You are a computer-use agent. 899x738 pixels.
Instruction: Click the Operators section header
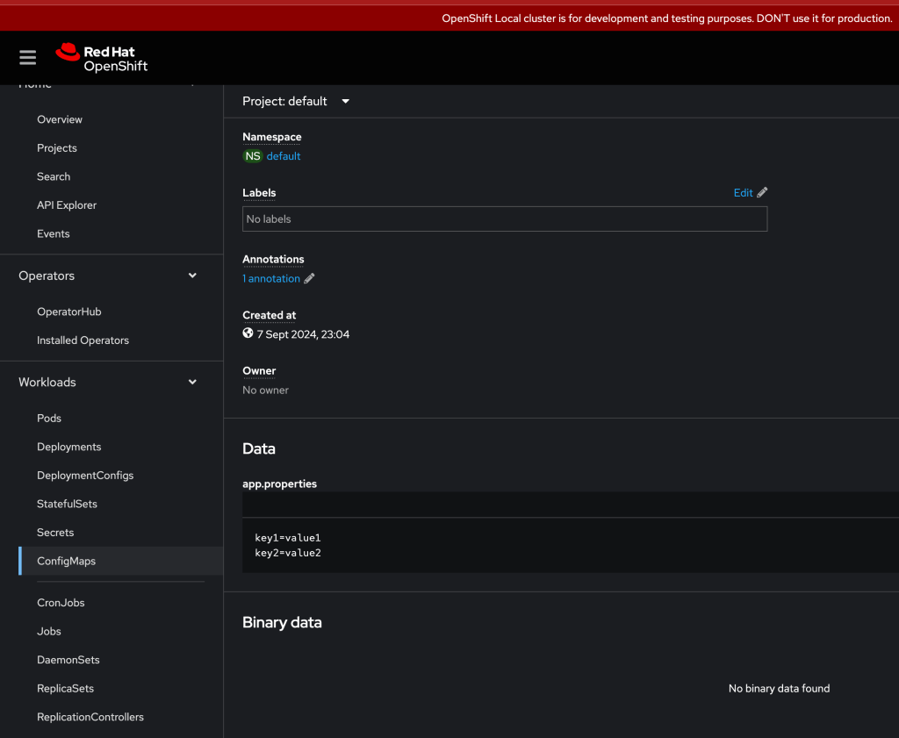47,276
